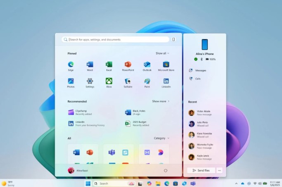Open Julio Pinto missed call

click(x=198, y=124)
